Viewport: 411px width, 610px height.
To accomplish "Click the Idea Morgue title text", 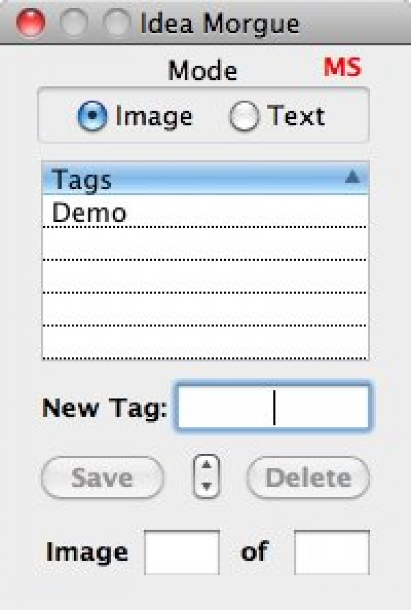I will click(x=219, y=24).
